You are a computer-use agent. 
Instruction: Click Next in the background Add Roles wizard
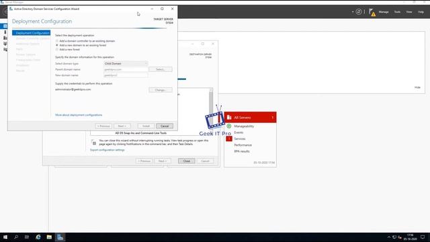[163, 161]
